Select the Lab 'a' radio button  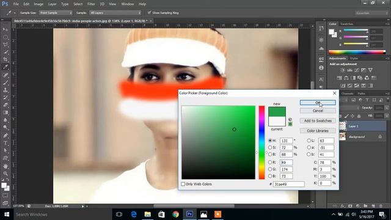click(x=309, y=147)
